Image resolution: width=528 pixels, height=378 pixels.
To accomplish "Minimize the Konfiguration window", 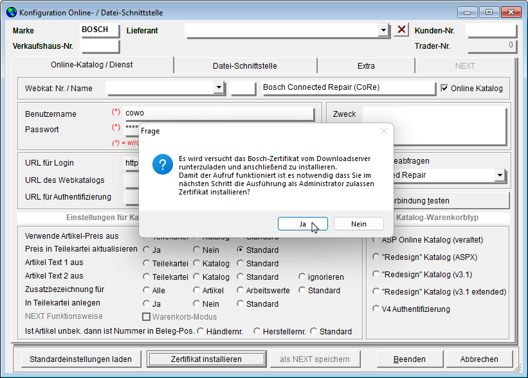I will 467,12.
